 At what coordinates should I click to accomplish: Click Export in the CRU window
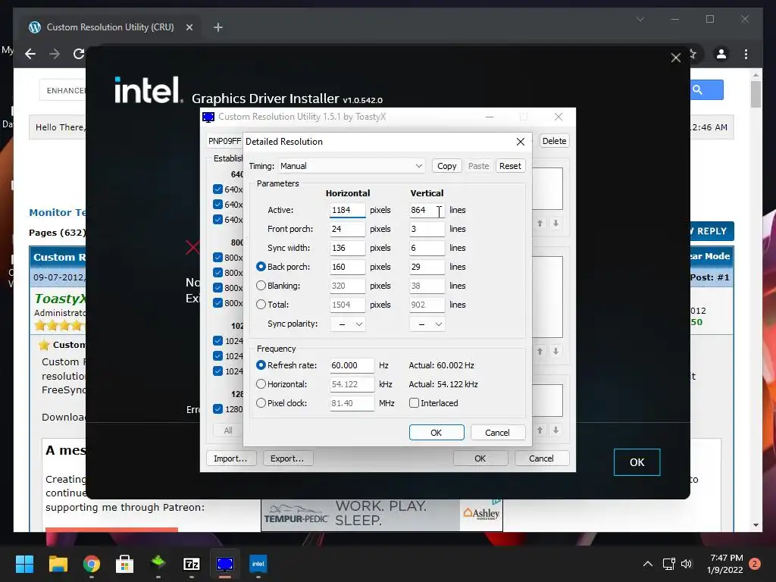click(287, 458)
